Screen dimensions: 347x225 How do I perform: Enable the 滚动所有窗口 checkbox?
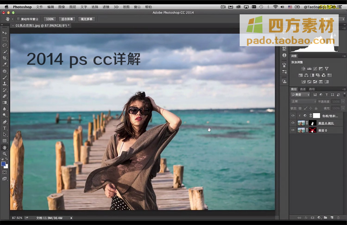click(18, 19)
